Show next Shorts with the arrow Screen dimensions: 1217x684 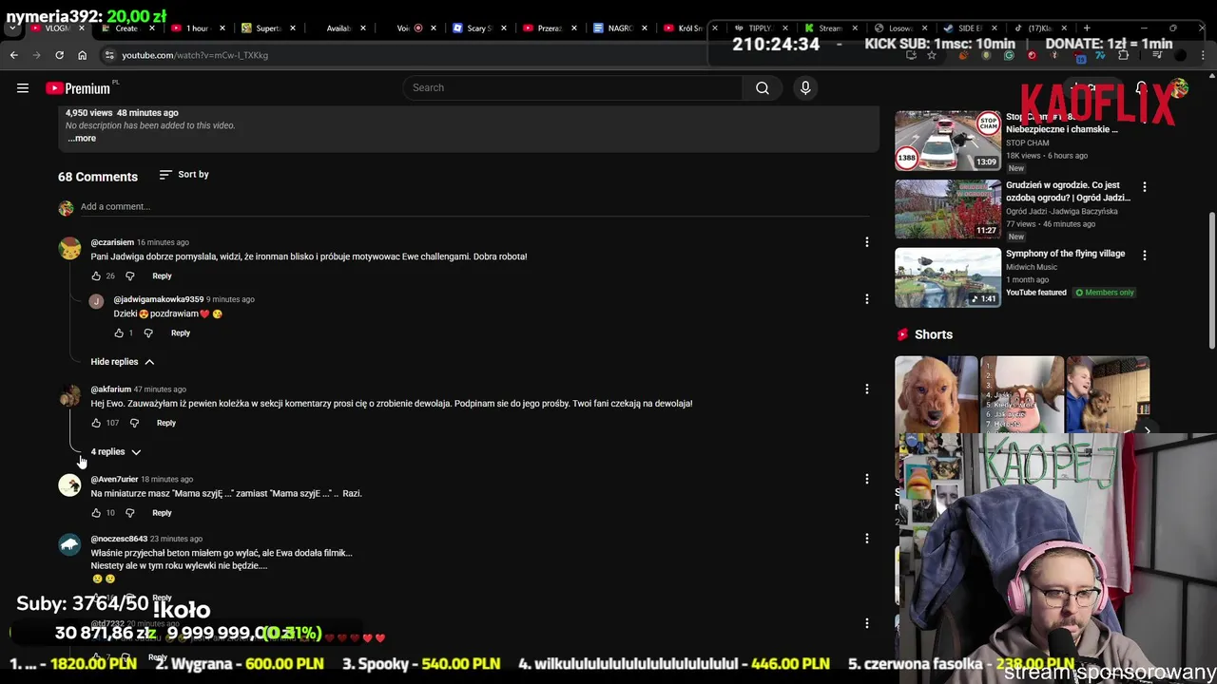point(1147,430)
